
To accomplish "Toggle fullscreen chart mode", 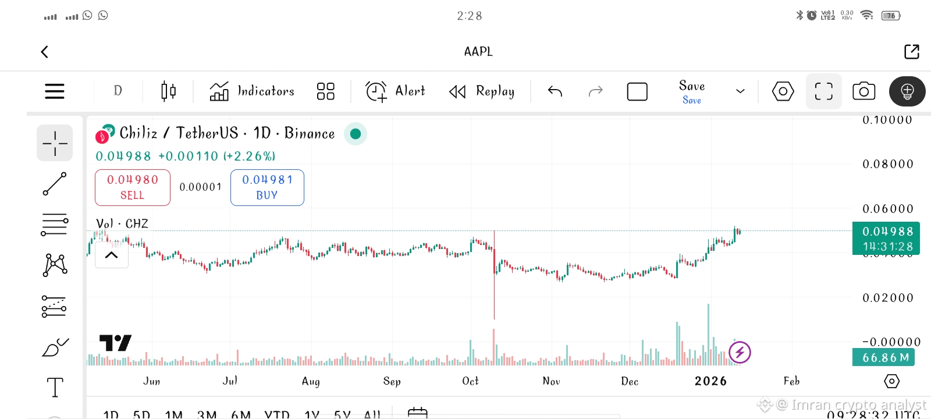I will pos(823,91).
